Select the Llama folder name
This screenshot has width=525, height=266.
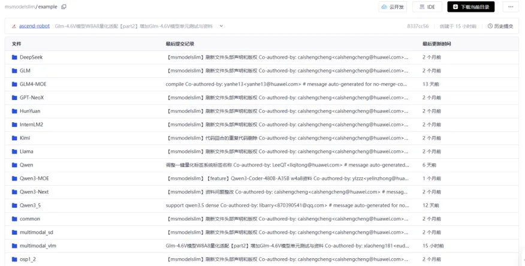click(26, 152)
